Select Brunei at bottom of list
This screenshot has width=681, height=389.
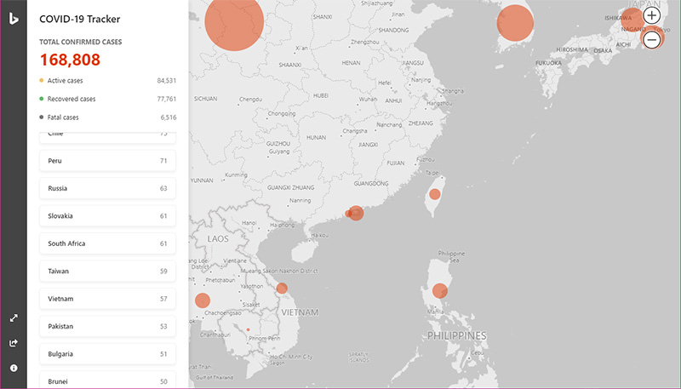(x=107, y=380)
